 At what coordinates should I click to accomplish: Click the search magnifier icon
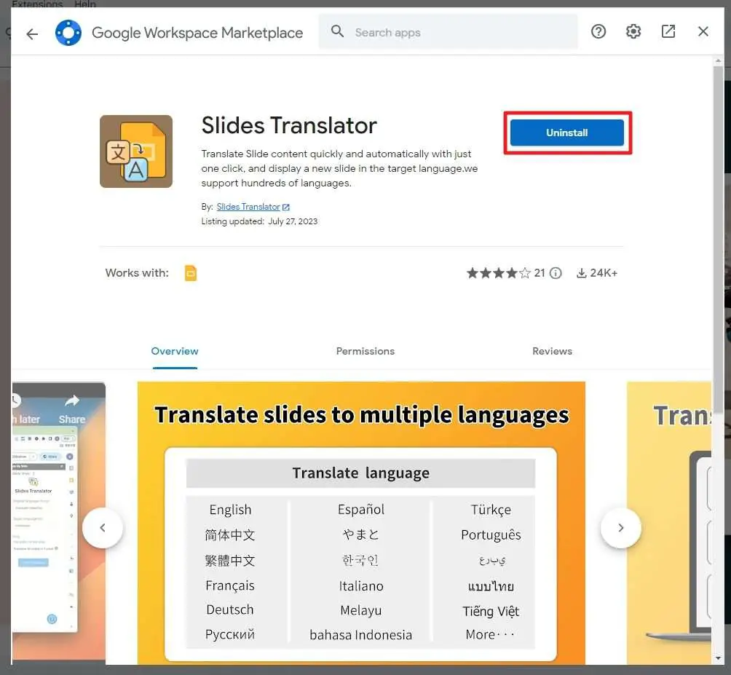tap(337, 32)
